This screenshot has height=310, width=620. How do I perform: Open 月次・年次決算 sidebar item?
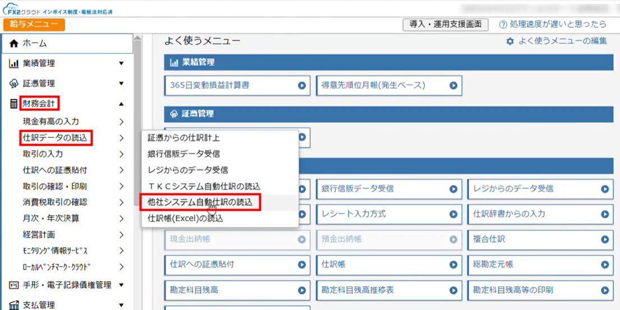pos(51,219)
